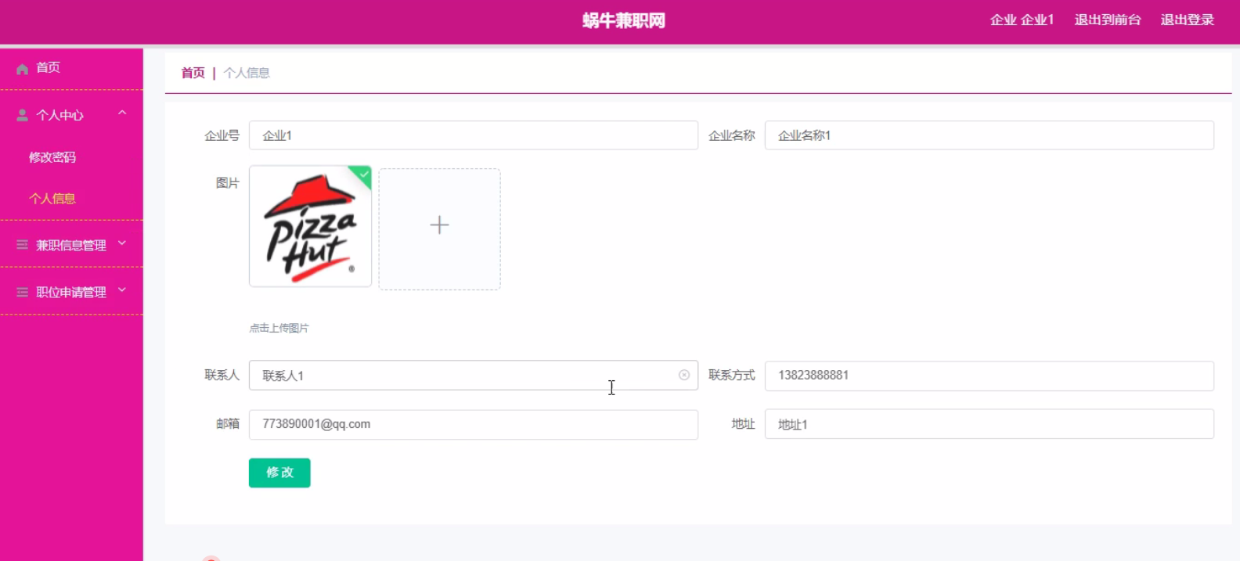
Task: Collapse the 个人中心 section using its chevron
Action: (122, 113)
